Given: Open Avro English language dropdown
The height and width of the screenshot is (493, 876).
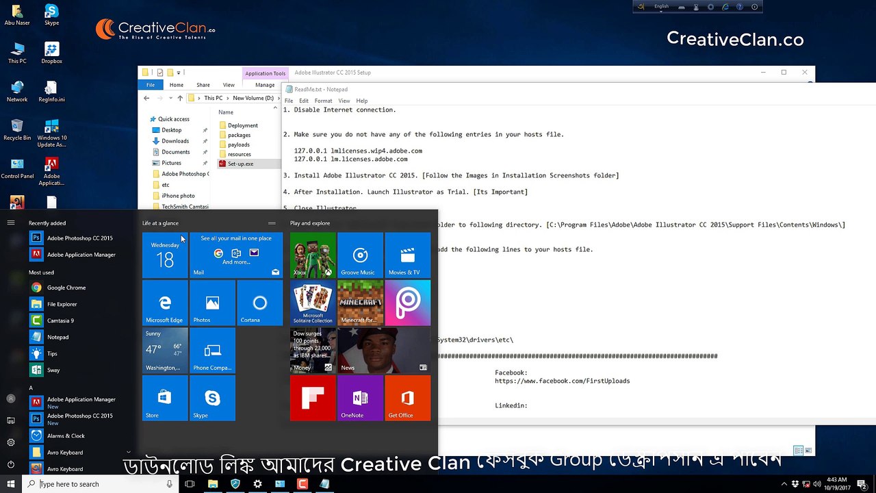Looking at the screenshot, I should click(661, 7).
